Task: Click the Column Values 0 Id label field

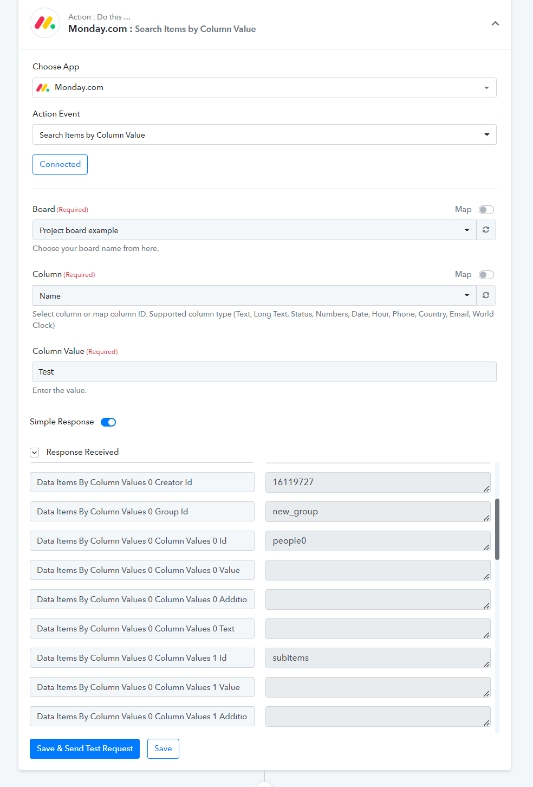Action: coord(142,541)
